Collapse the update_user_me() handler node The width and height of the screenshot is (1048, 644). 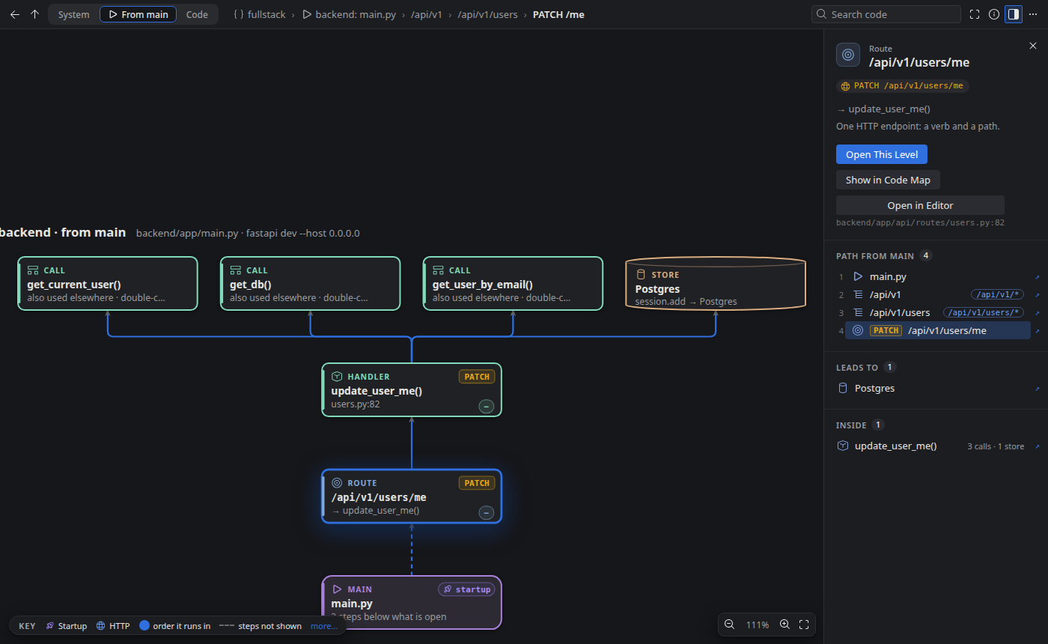[x=487, y=407]
